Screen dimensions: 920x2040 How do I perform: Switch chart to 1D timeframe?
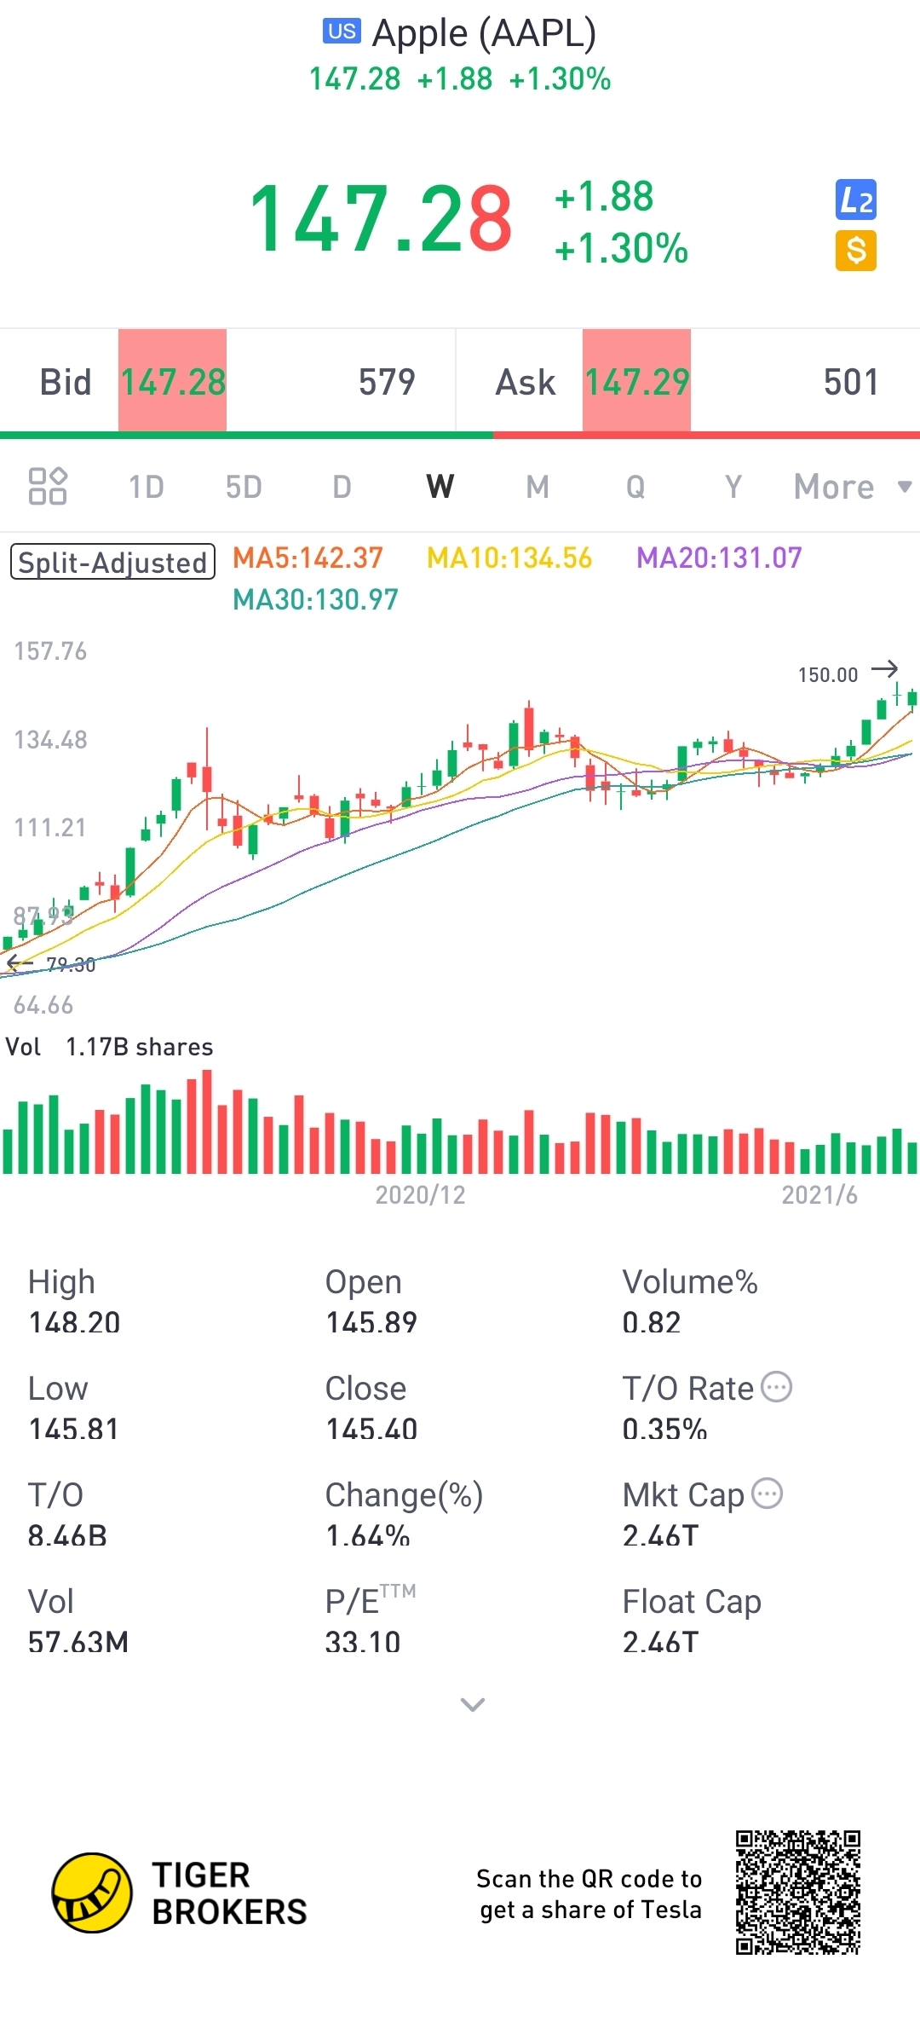(x=146, y=487)
